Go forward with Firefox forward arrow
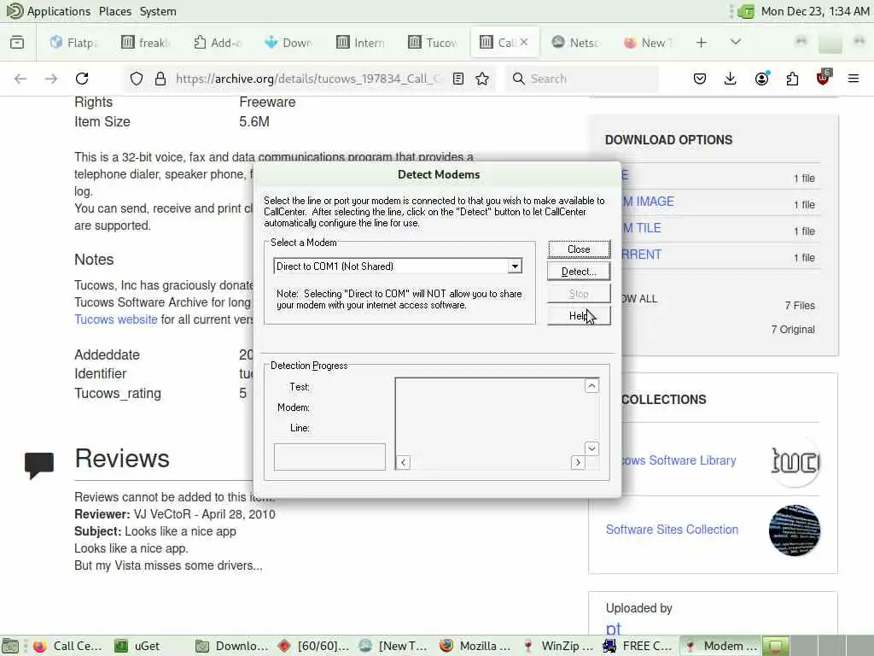The height and width of the screenshot is (656, 874). click(x=50, y=79)
